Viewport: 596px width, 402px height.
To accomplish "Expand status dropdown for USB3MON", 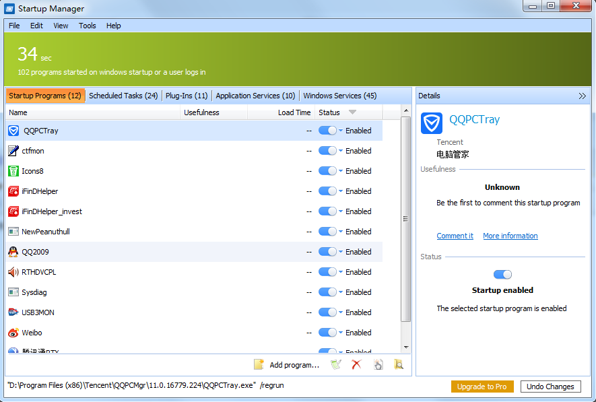I will coord(341,312).
